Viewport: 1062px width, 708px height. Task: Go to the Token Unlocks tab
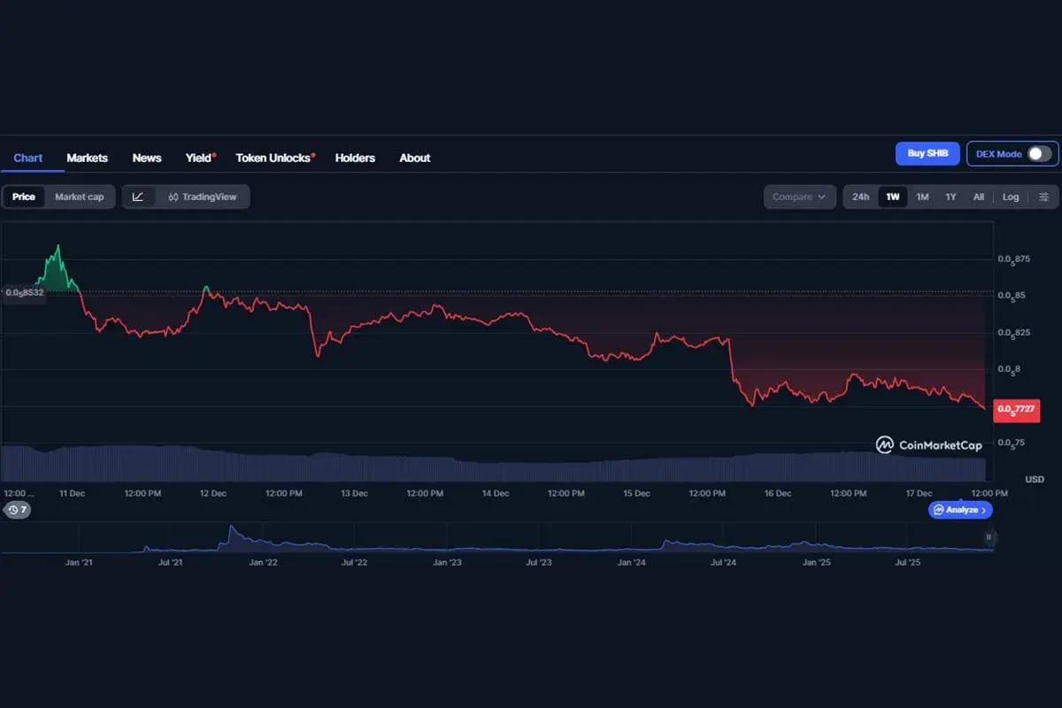click(273, 158)
